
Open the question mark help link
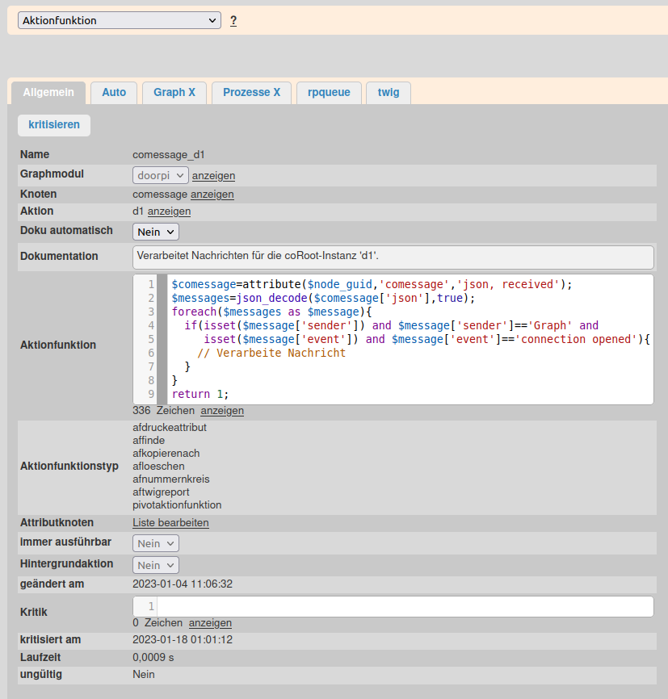point(233,21)
